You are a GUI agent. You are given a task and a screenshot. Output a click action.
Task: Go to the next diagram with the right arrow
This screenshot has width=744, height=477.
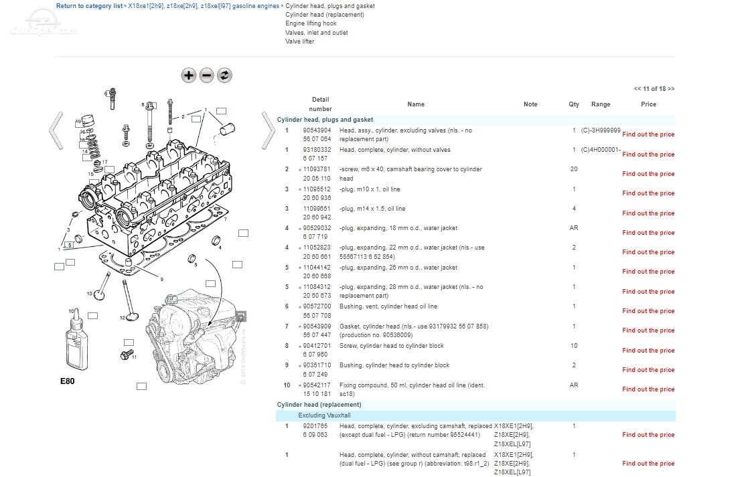tap(268, 131)
